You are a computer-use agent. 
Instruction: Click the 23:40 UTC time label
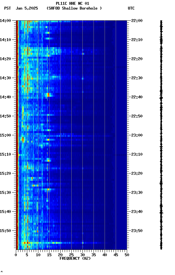point(137,212)
